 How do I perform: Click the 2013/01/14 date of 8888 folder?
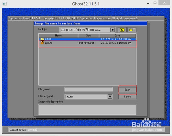(x=116, y=39)
